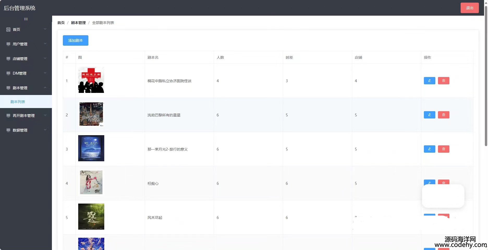
Task: Open the 那一束月光2 cover image
Action: [x=91, y=148]
